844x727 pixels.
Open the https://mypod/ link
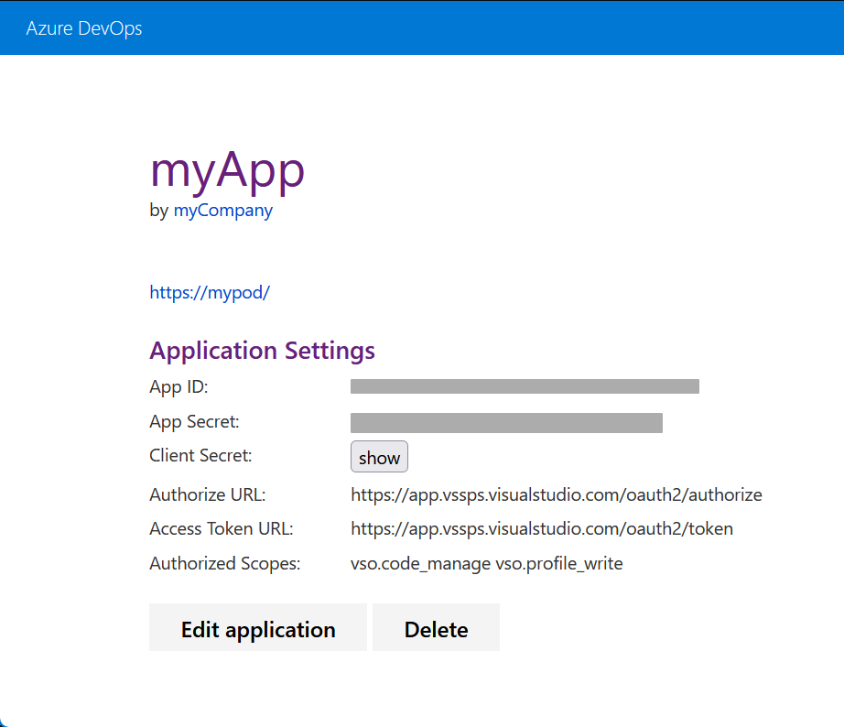coord(210,292)
